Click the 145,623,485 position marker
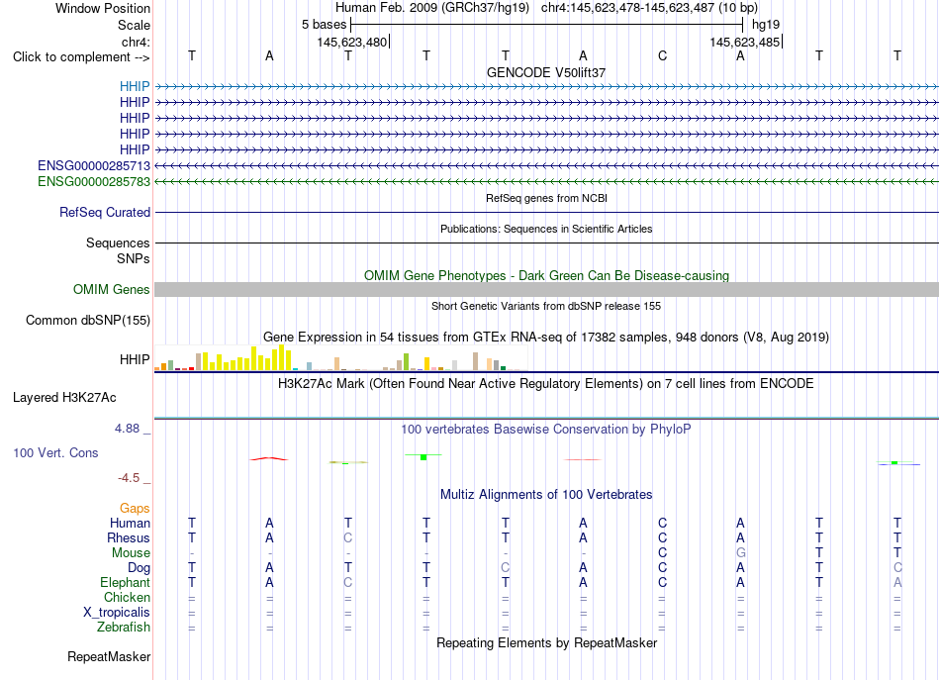This screenshot has width=940, height=680. [x=744, y=42]
